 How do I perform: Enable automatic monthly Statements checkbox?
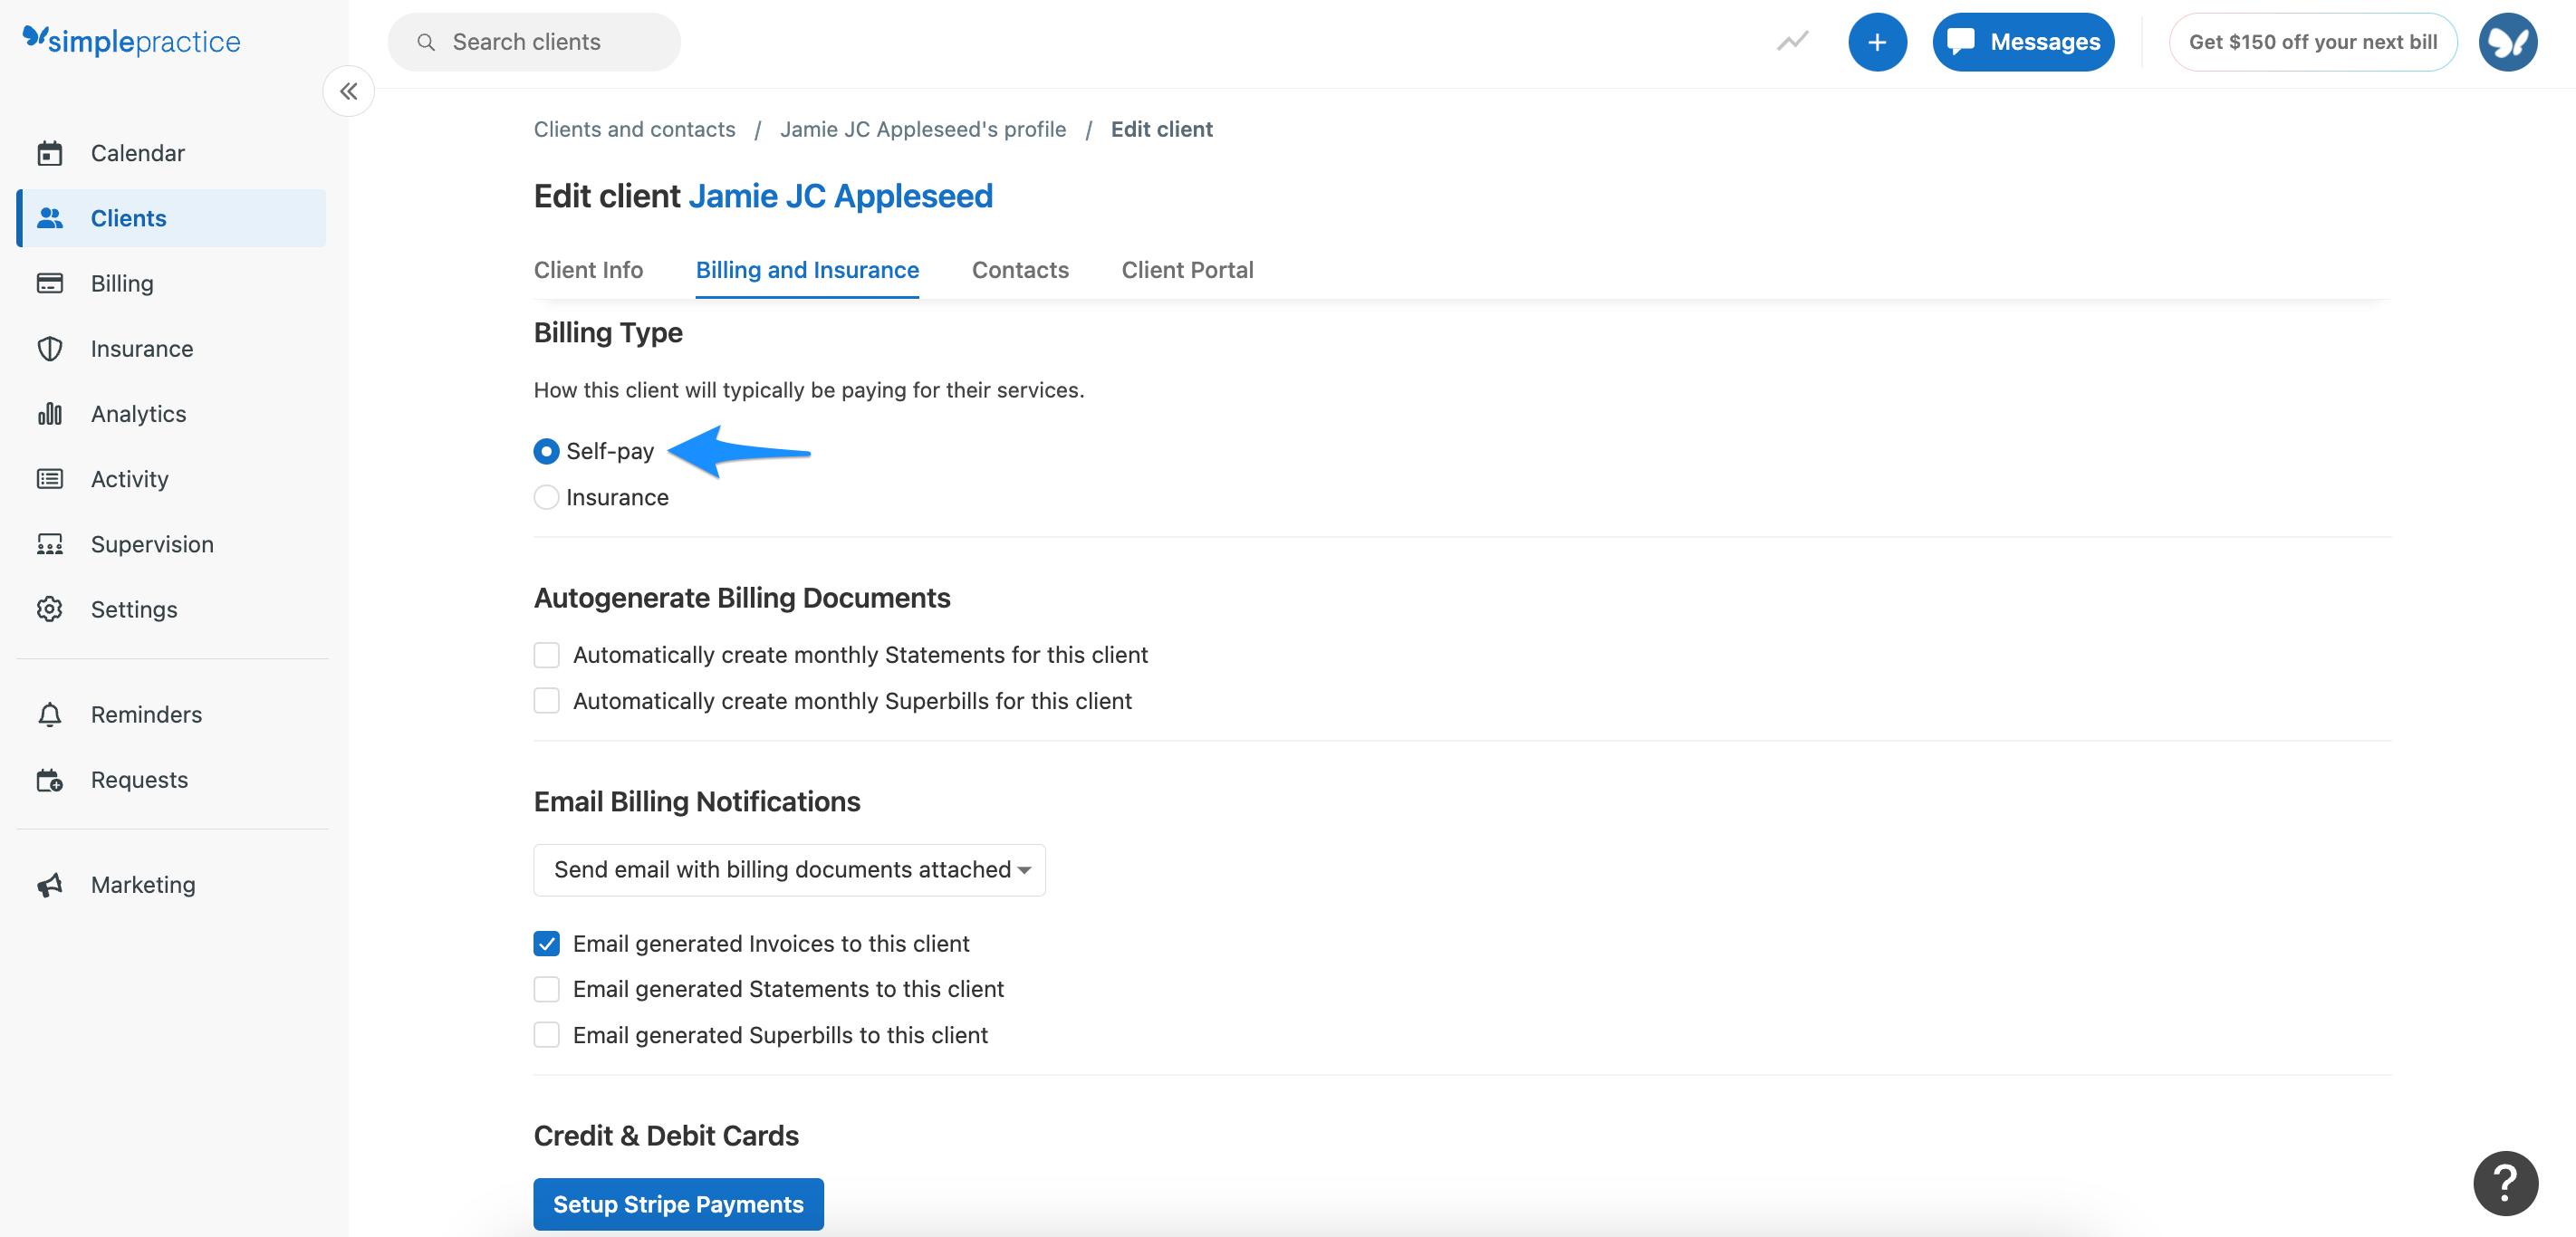pos(546,655)
